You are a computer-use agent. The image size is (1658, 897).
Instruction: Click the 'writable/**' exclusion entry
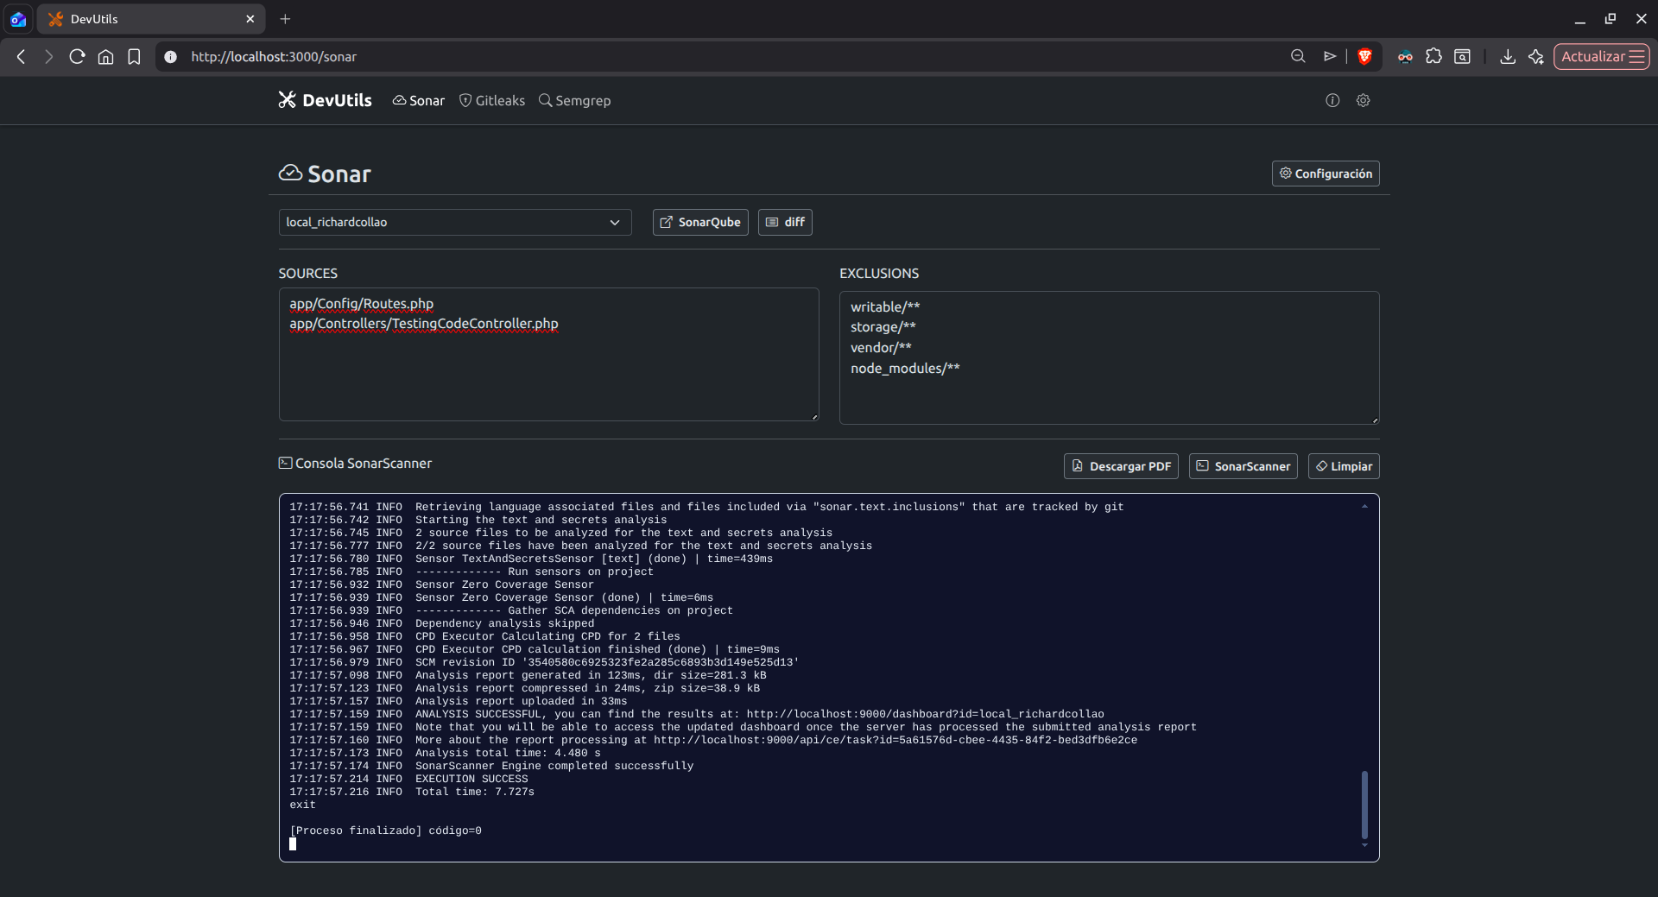(885, 306)
